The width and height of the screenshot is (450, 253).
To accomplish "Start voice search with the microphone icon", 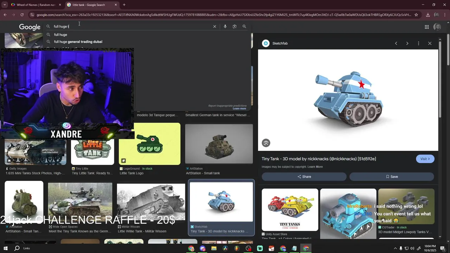I will click(x=225, y=26).
